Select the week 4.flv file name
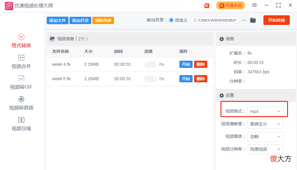 61,65
